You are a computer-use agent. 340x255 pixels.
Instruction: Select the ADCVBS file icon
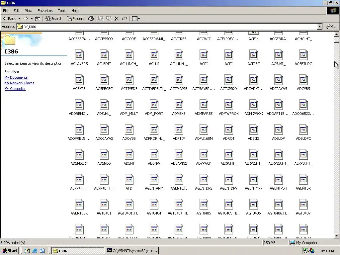click(303, 80)
